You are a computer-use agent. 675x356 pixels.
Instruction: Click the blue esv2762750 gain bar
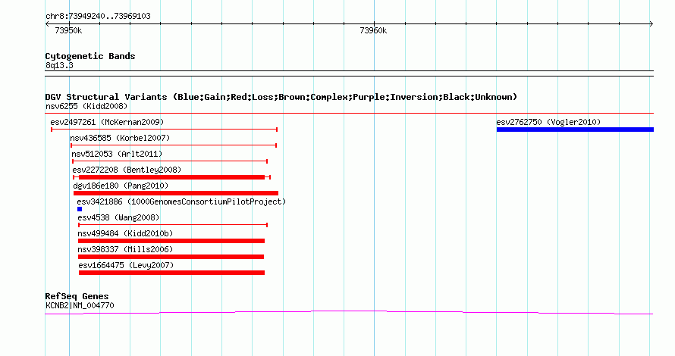[x=575, y=130]
